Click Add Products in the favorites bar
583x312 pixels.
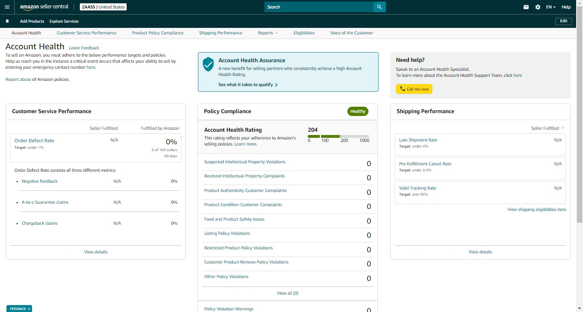coord(32,21)
